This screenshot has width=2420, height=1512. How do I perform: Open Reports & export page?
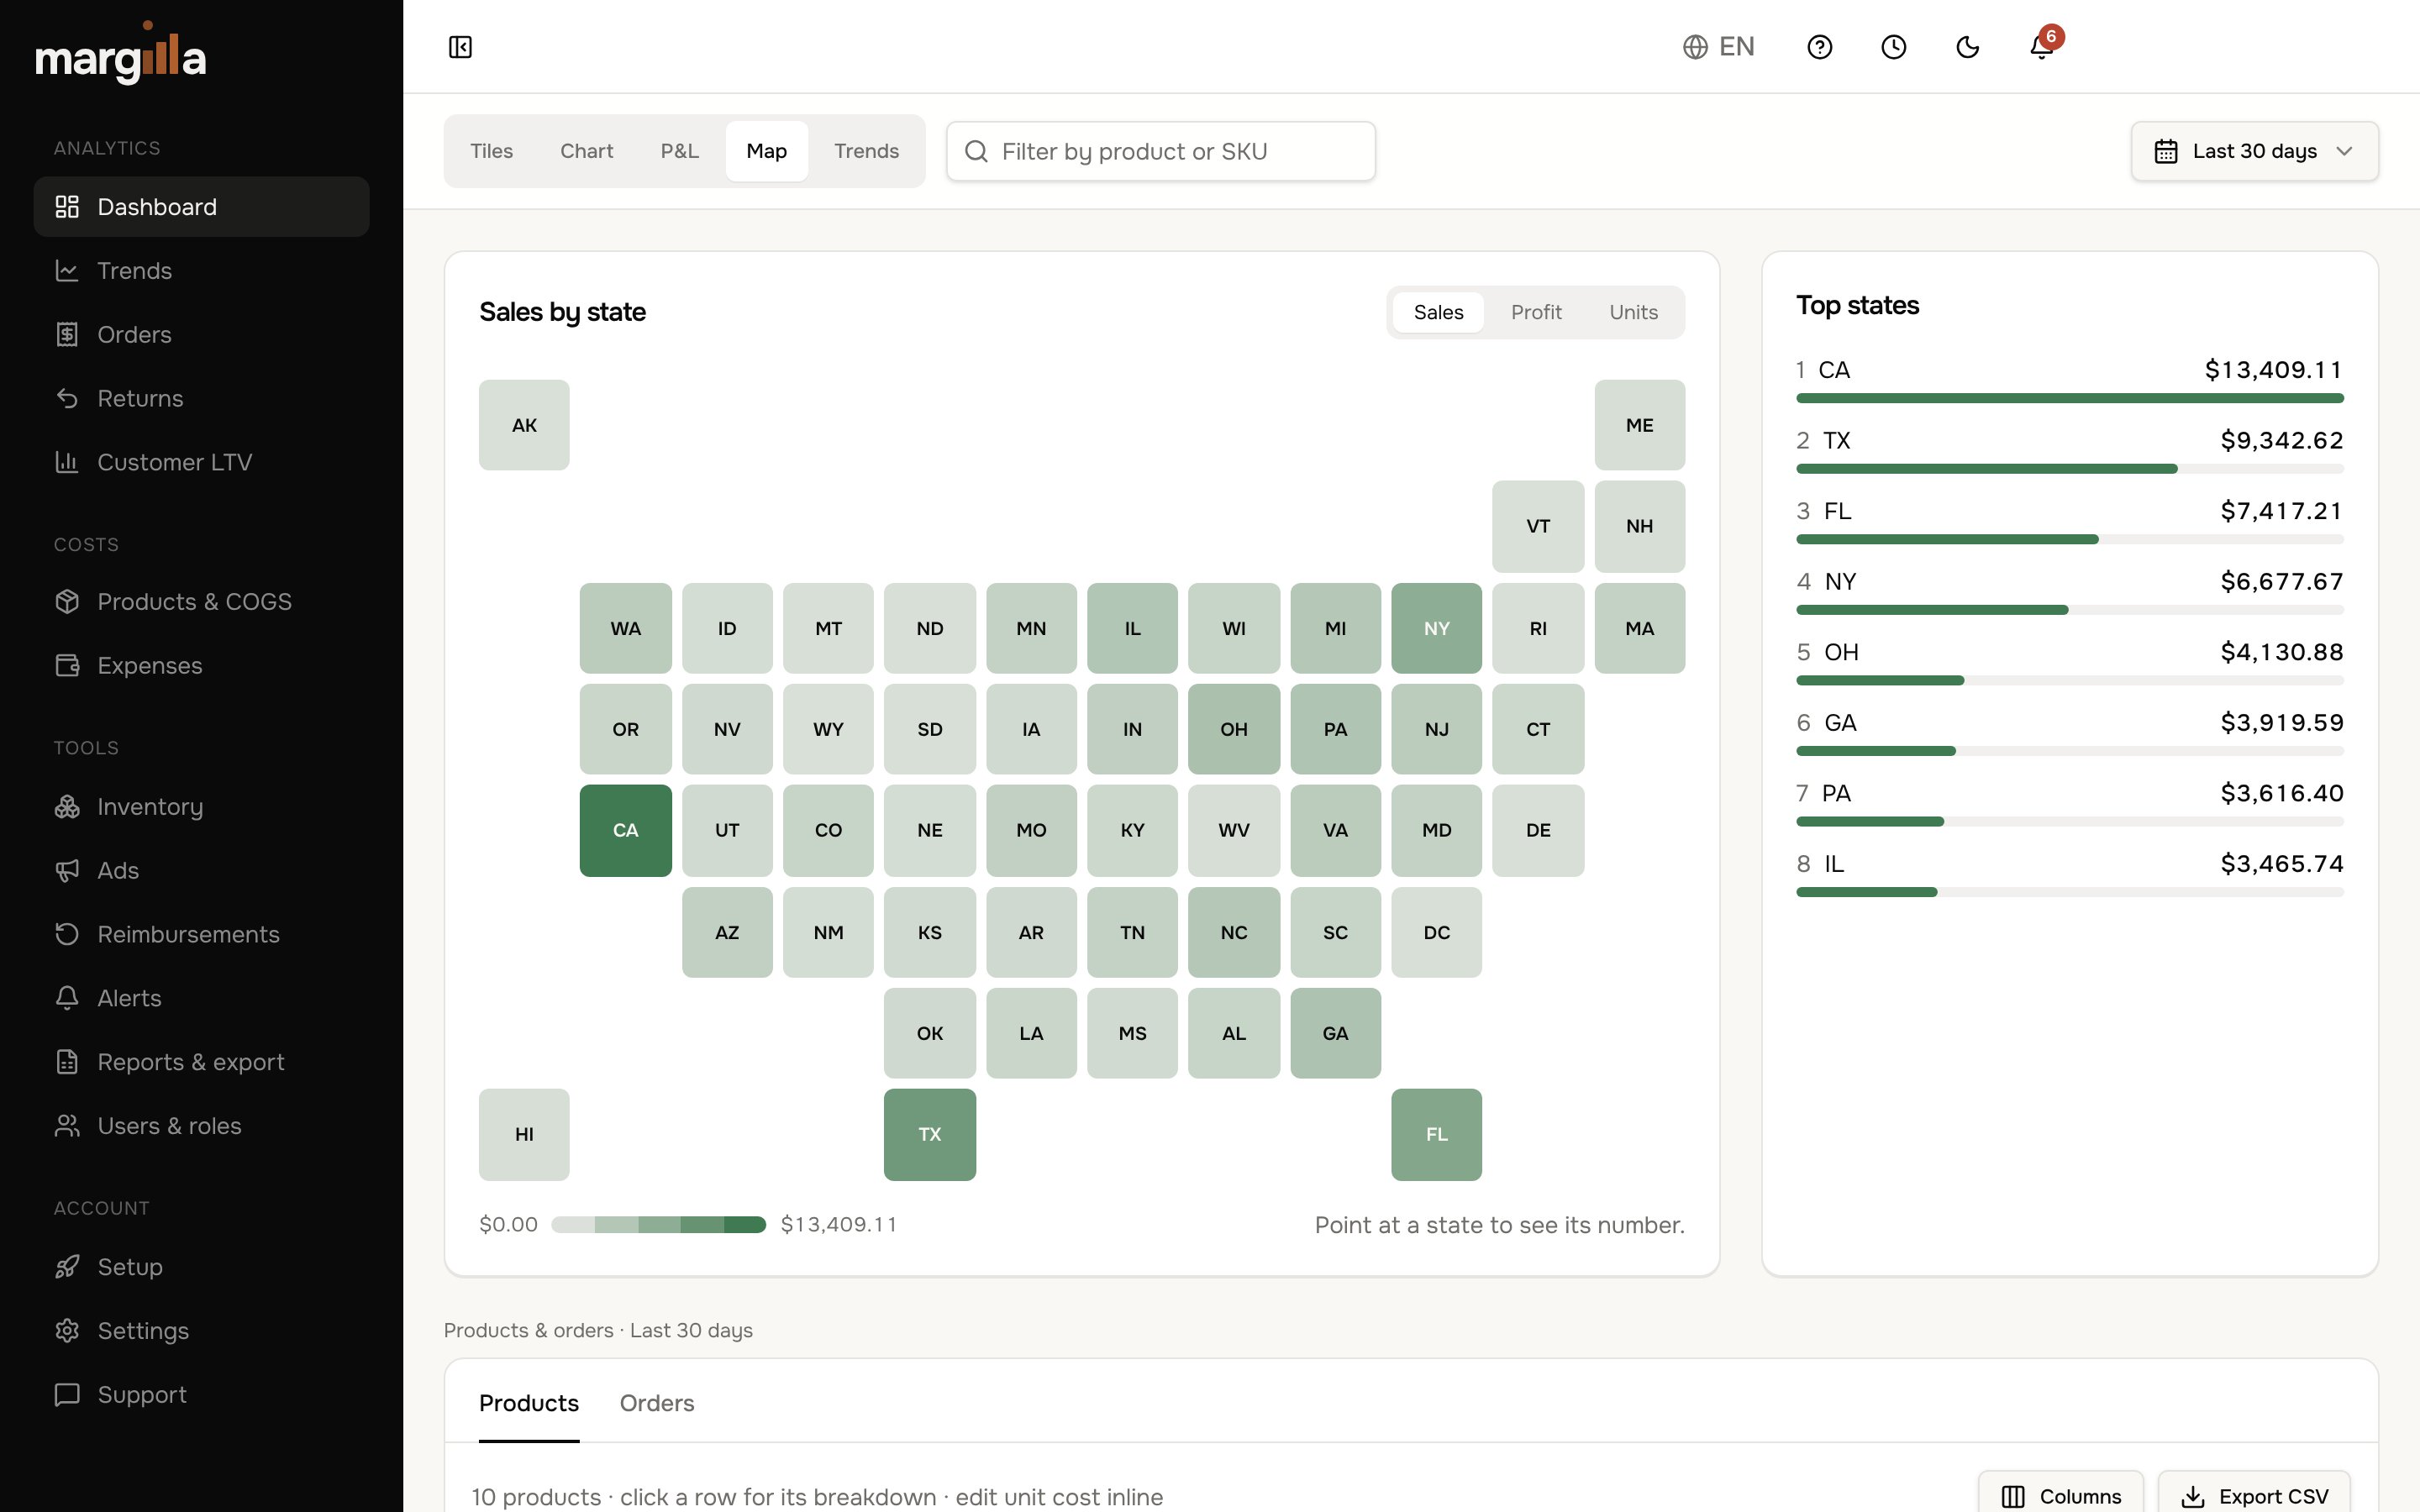tap(201, 1063)
